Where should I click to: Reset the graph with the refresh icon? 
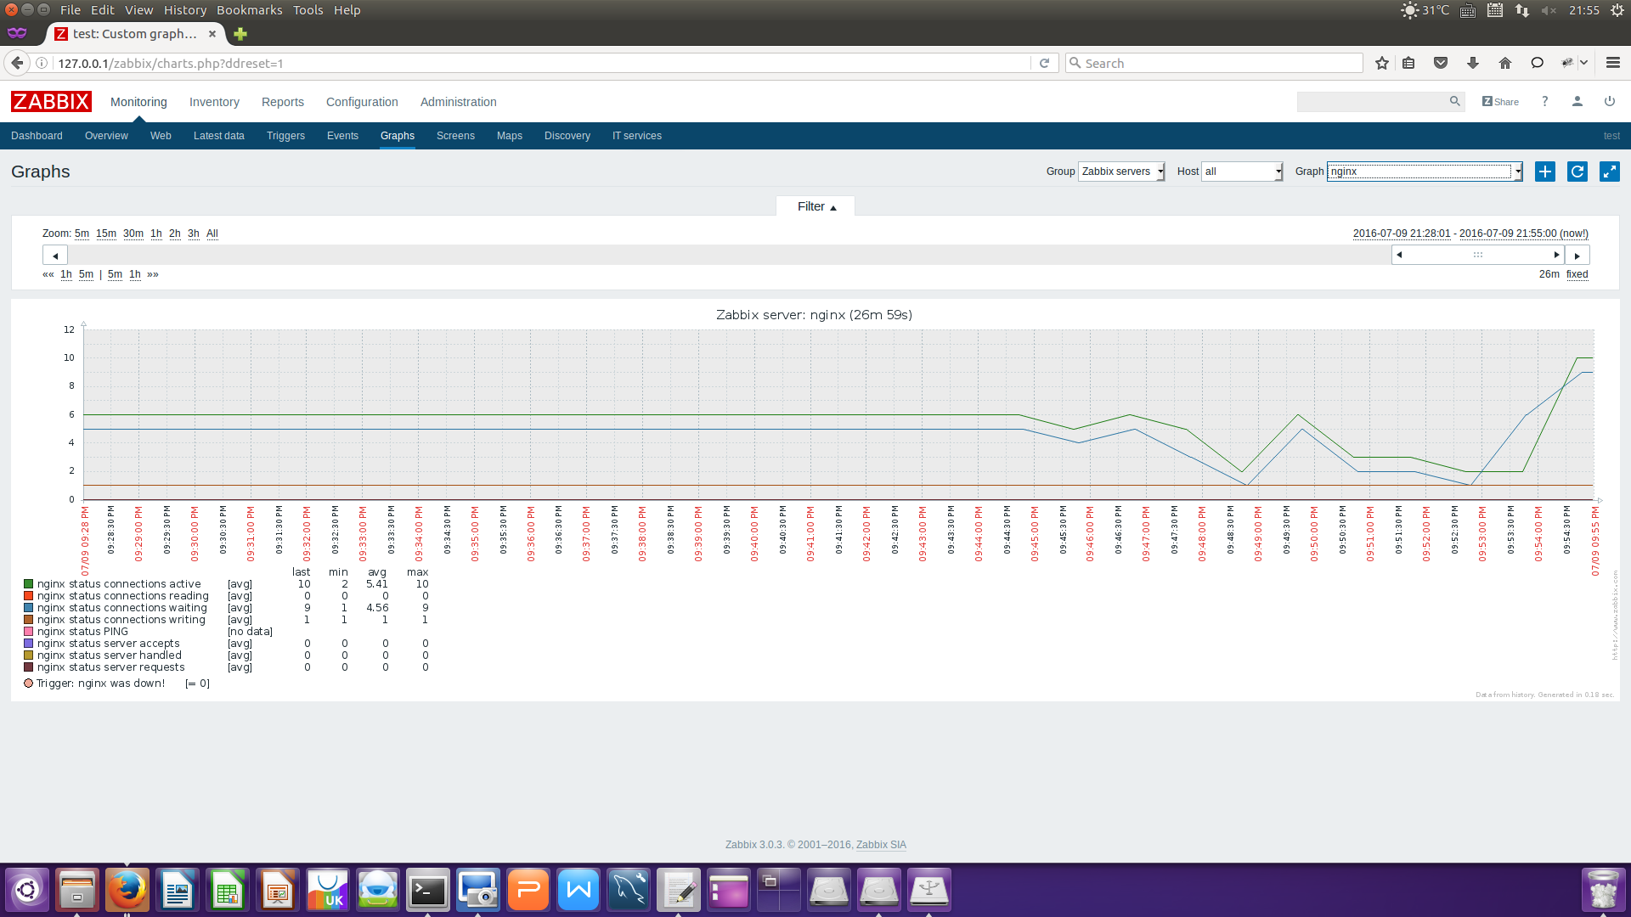tap(1577, 172)
